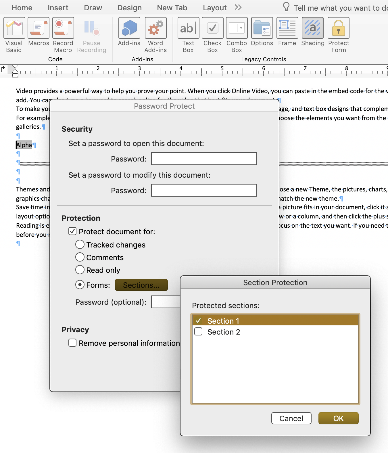388x453 pixels.
Task: Click the password to open field
Action: [x=204, y=159]
